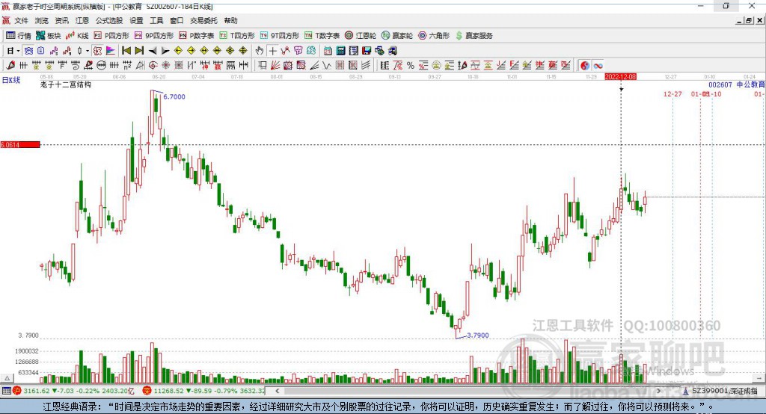
Task: Open the T数字表 tool
Action: click(x=322, y=36)
